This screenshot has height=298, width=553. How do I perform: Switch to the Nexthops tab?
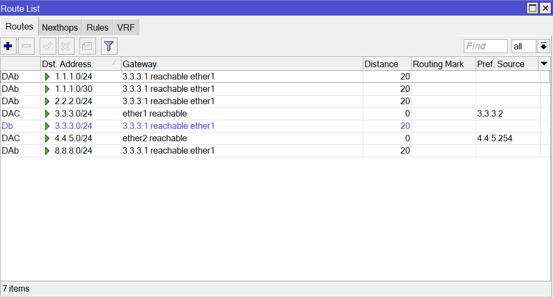tap(60, 27)
